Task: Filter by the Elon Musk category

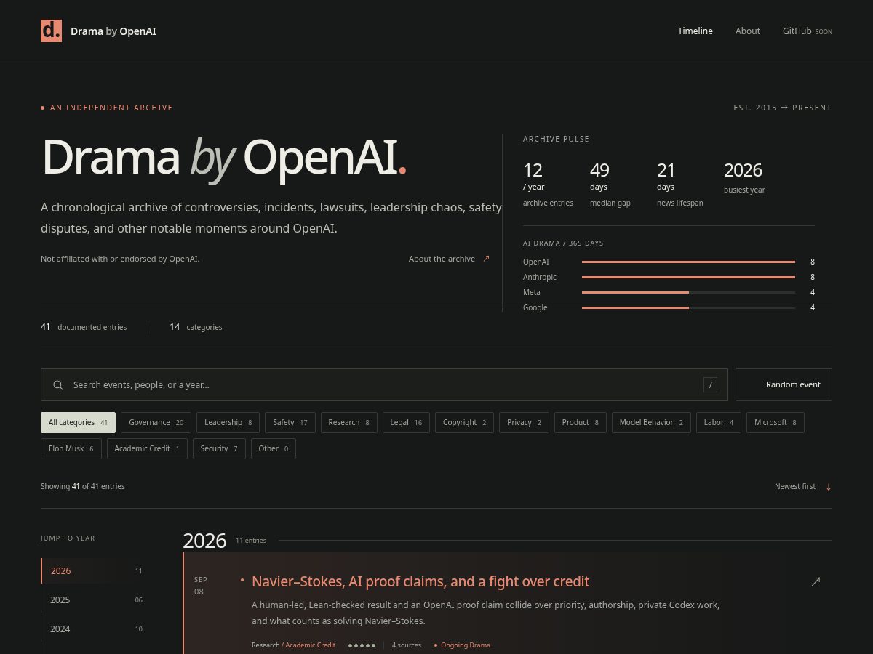Action: click(x=71, y=449)
